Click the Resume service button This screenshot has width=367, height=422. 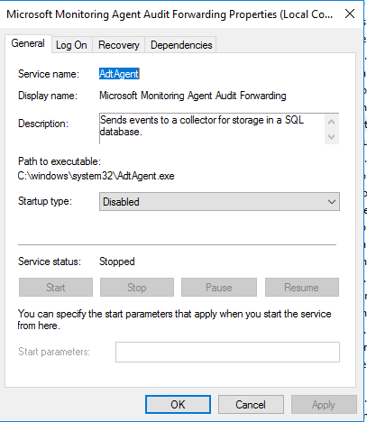click(302, 288)
